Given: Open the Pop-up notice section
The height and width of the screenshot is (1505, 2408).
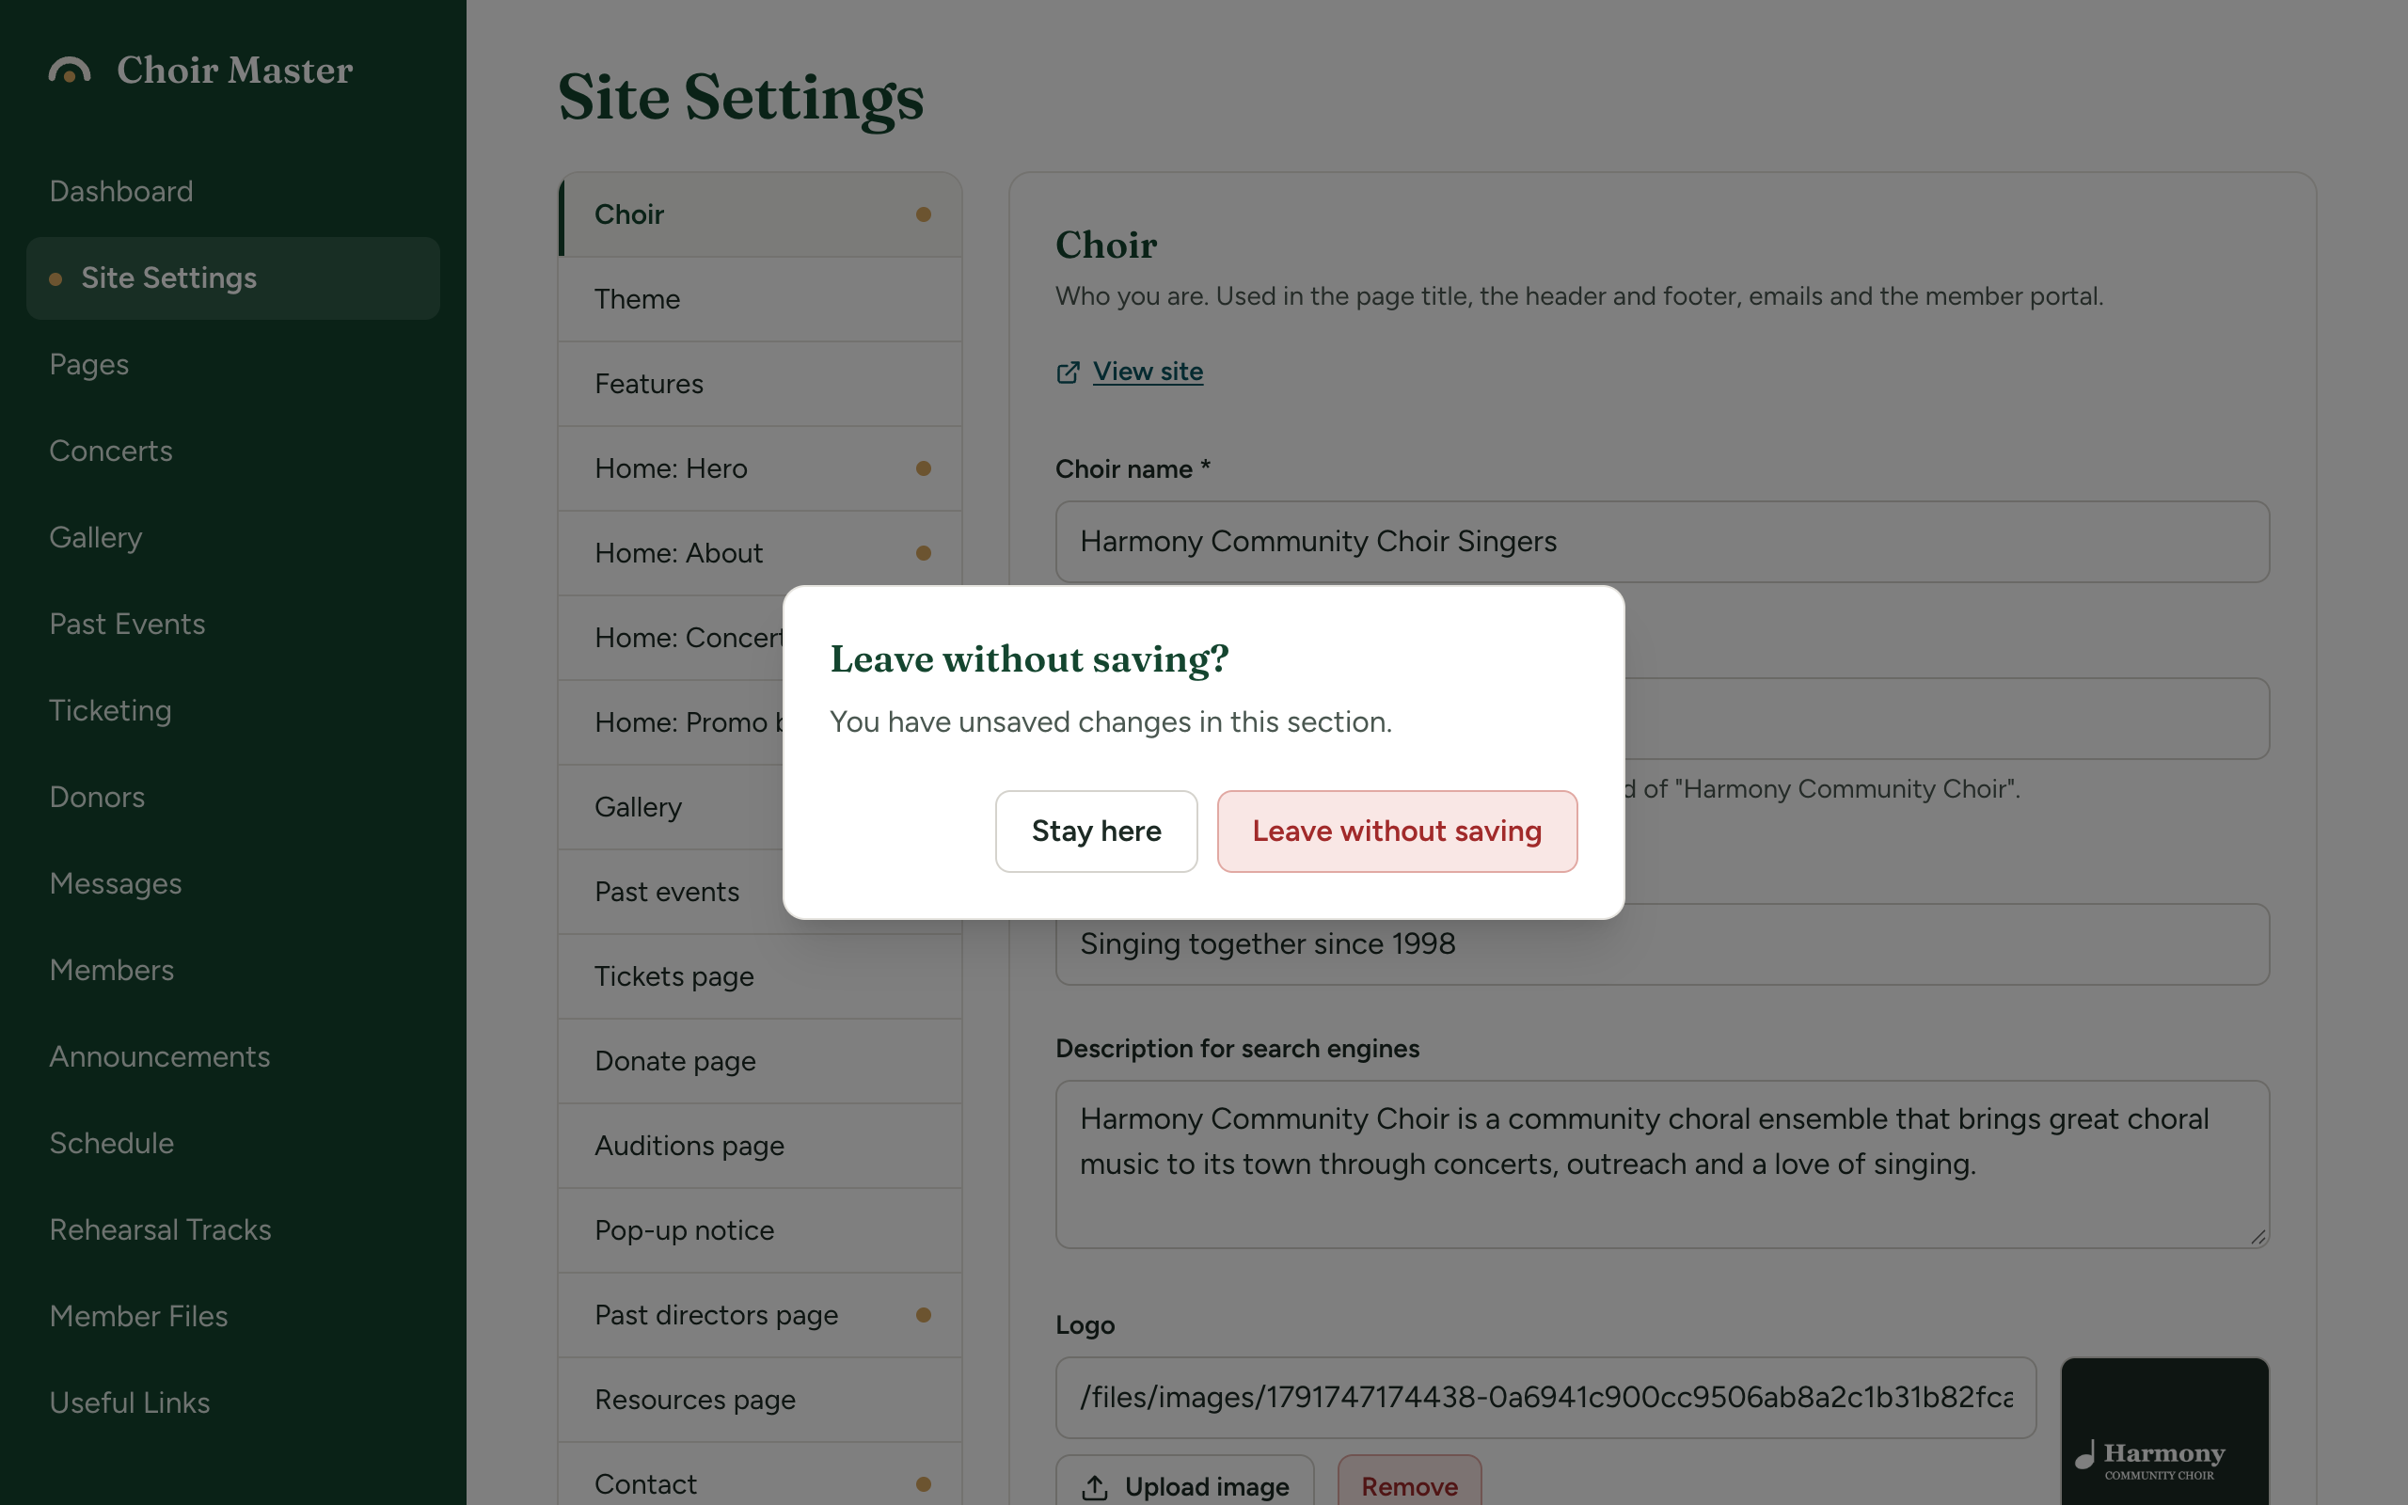Looking at the screenshot, I should click(760, 1230).
